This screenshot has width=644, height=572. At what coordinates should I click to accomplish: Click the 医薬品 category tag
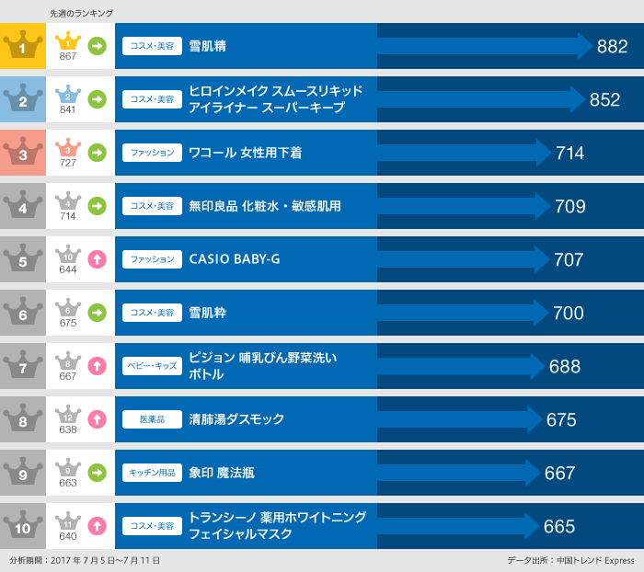[152, 419]
